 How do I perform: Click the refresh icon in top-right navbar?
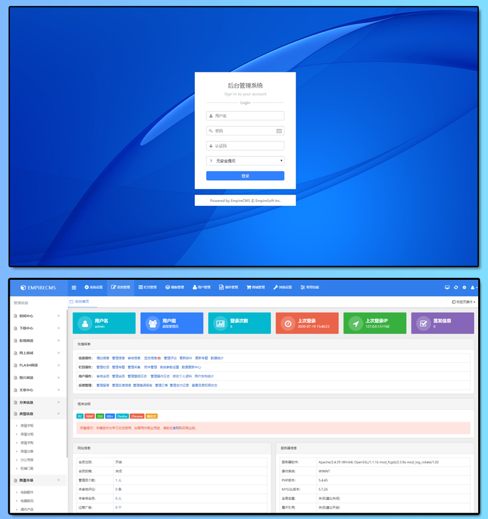456,287
